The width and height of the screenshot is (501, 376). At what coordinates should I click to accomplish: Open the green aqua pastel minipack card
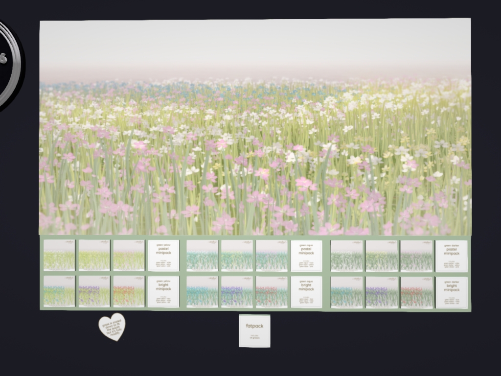306,256
